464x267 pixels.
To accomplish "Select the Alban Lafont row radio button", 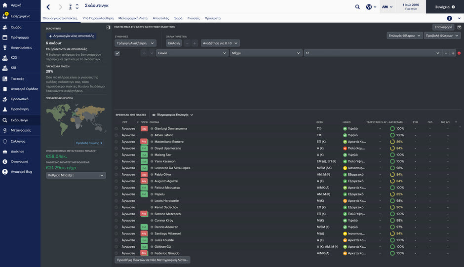I will click(116, 135).
